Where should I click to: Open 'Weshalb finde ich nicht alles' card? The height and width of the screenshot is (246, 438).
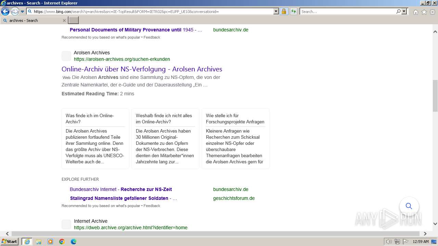tap(165, 139)
